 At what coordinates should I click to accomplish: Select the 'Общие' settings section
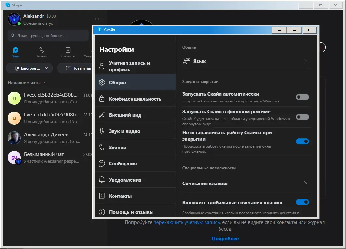tap(135, 82)
